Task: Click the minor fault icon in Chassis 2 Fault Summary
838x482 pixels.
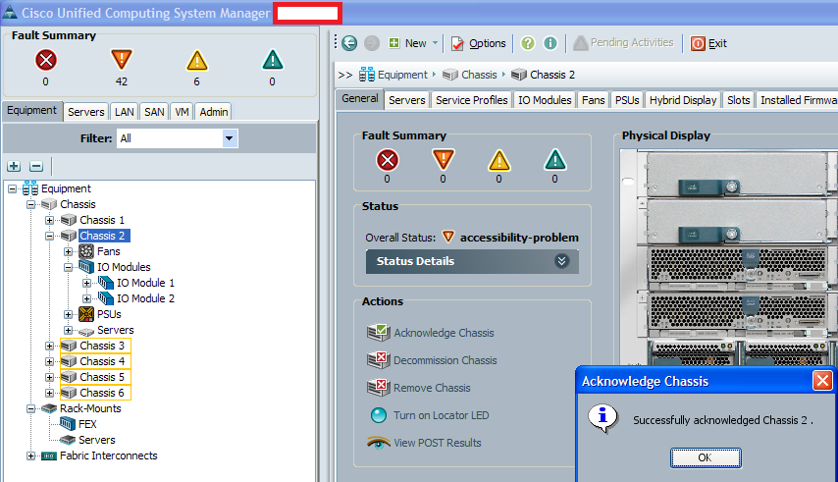Action: (x=499, y=160)
